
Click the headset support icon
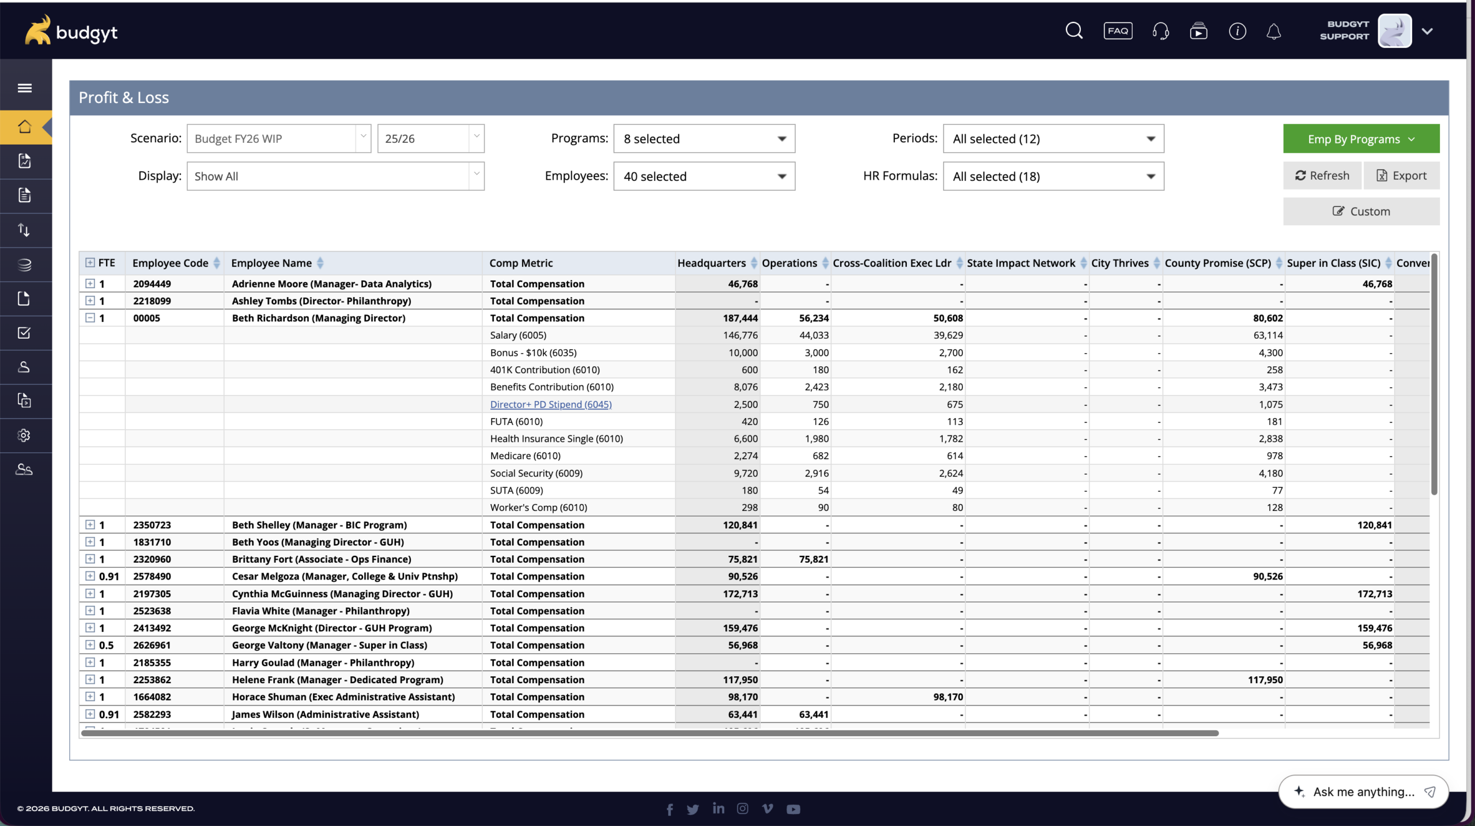[1160, 31]
